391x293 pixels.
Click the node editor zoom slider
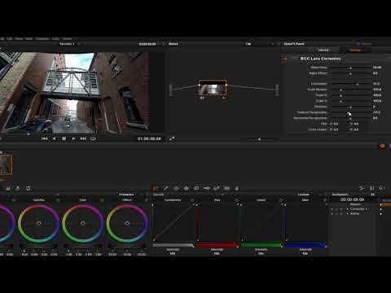[x=259, y=139]
